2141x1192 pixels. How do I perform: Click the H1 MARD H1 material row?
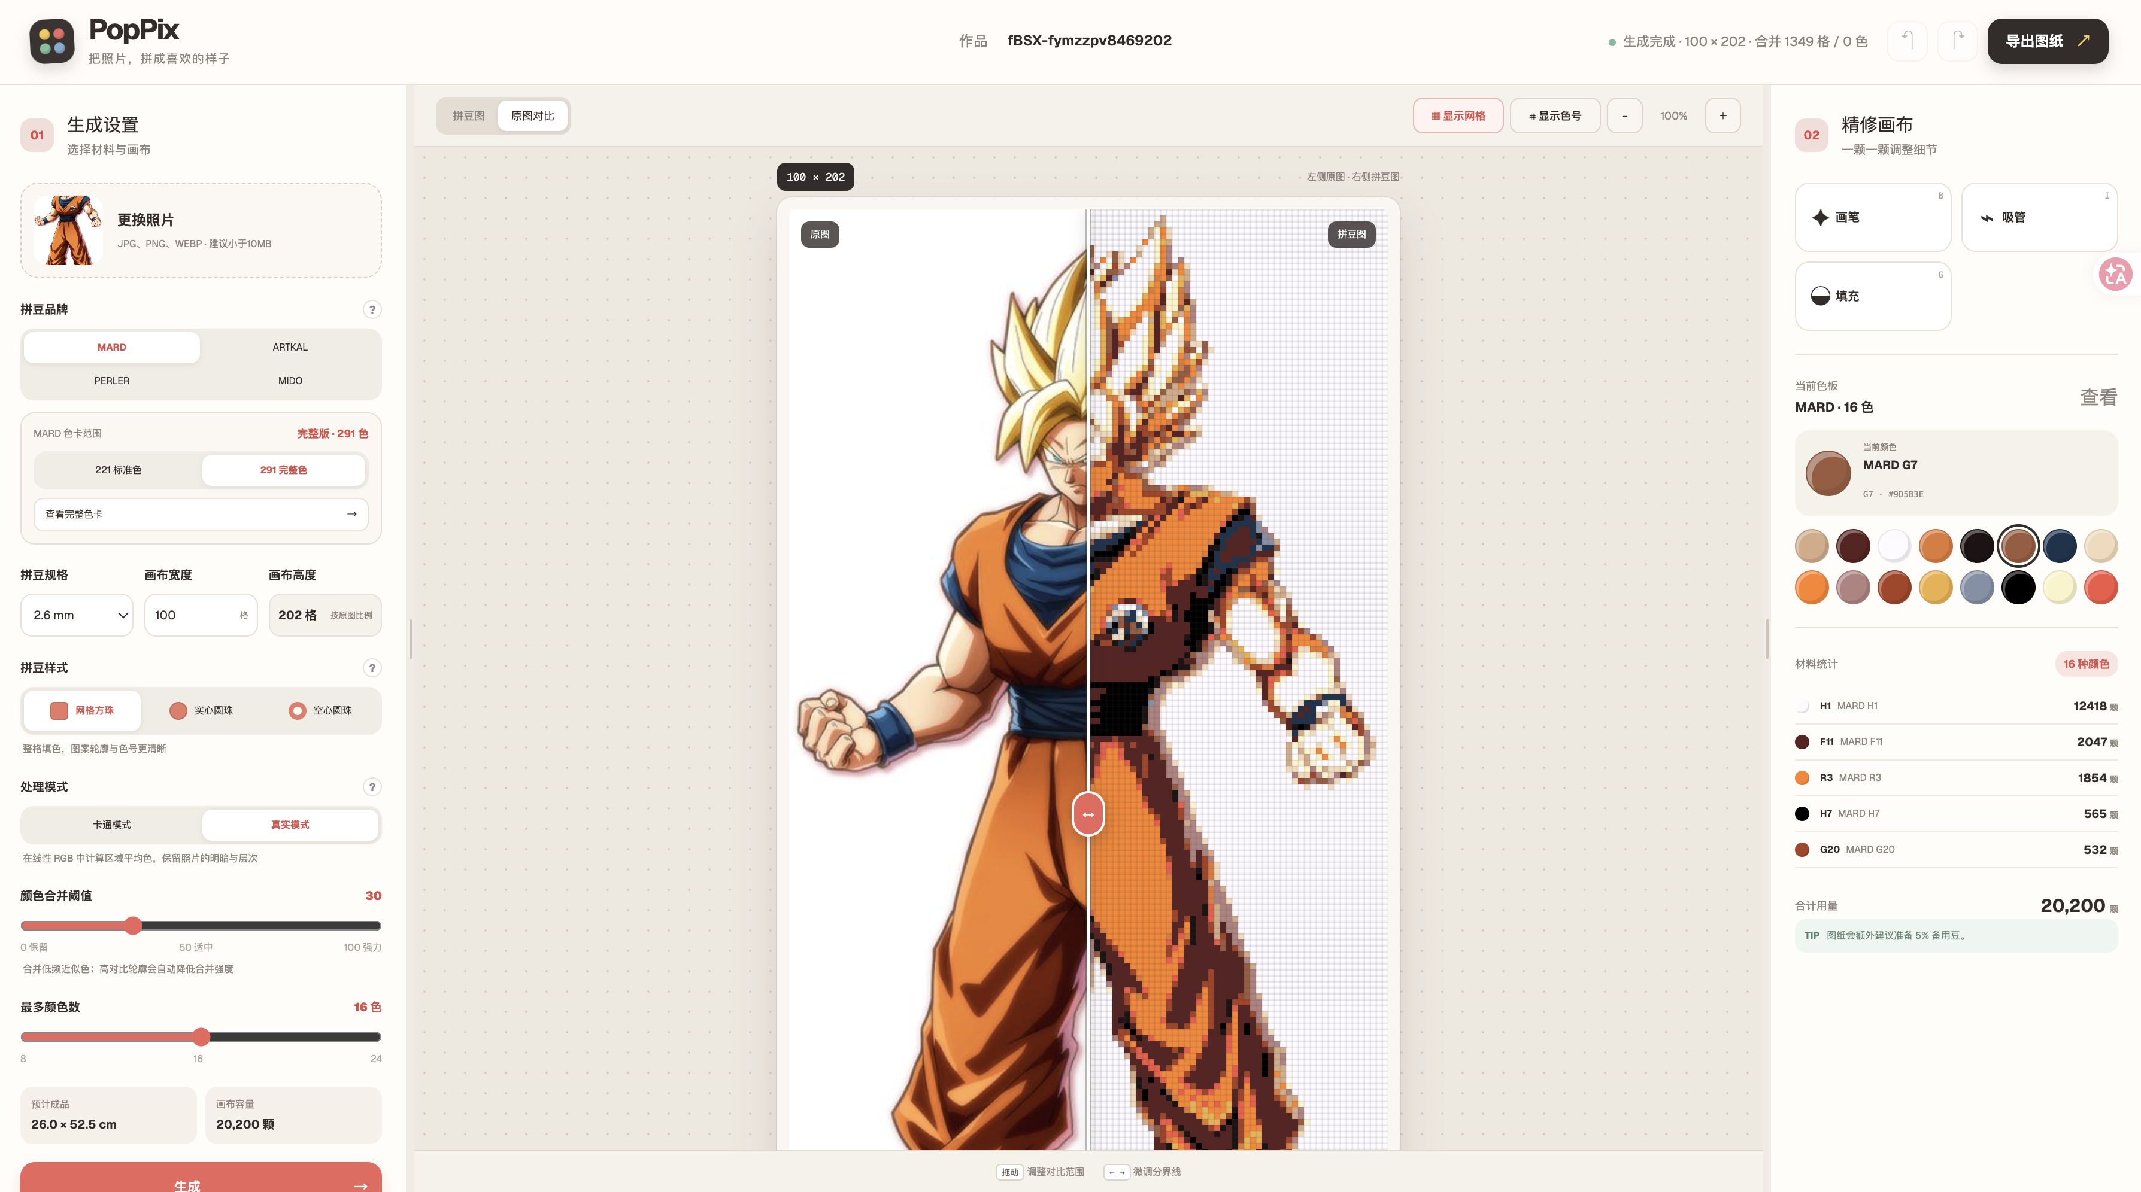point(1955,706)
